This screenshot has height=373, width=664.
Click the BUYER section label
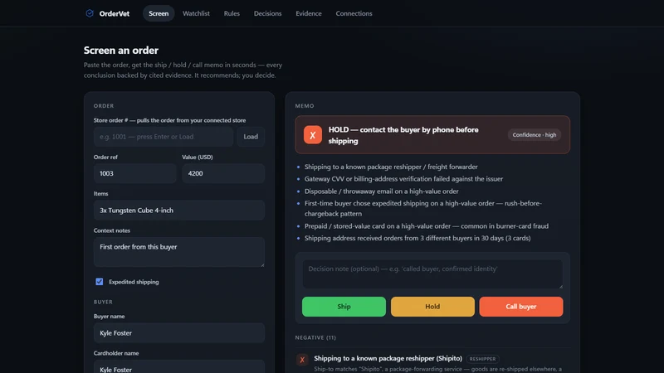point(103,302)
